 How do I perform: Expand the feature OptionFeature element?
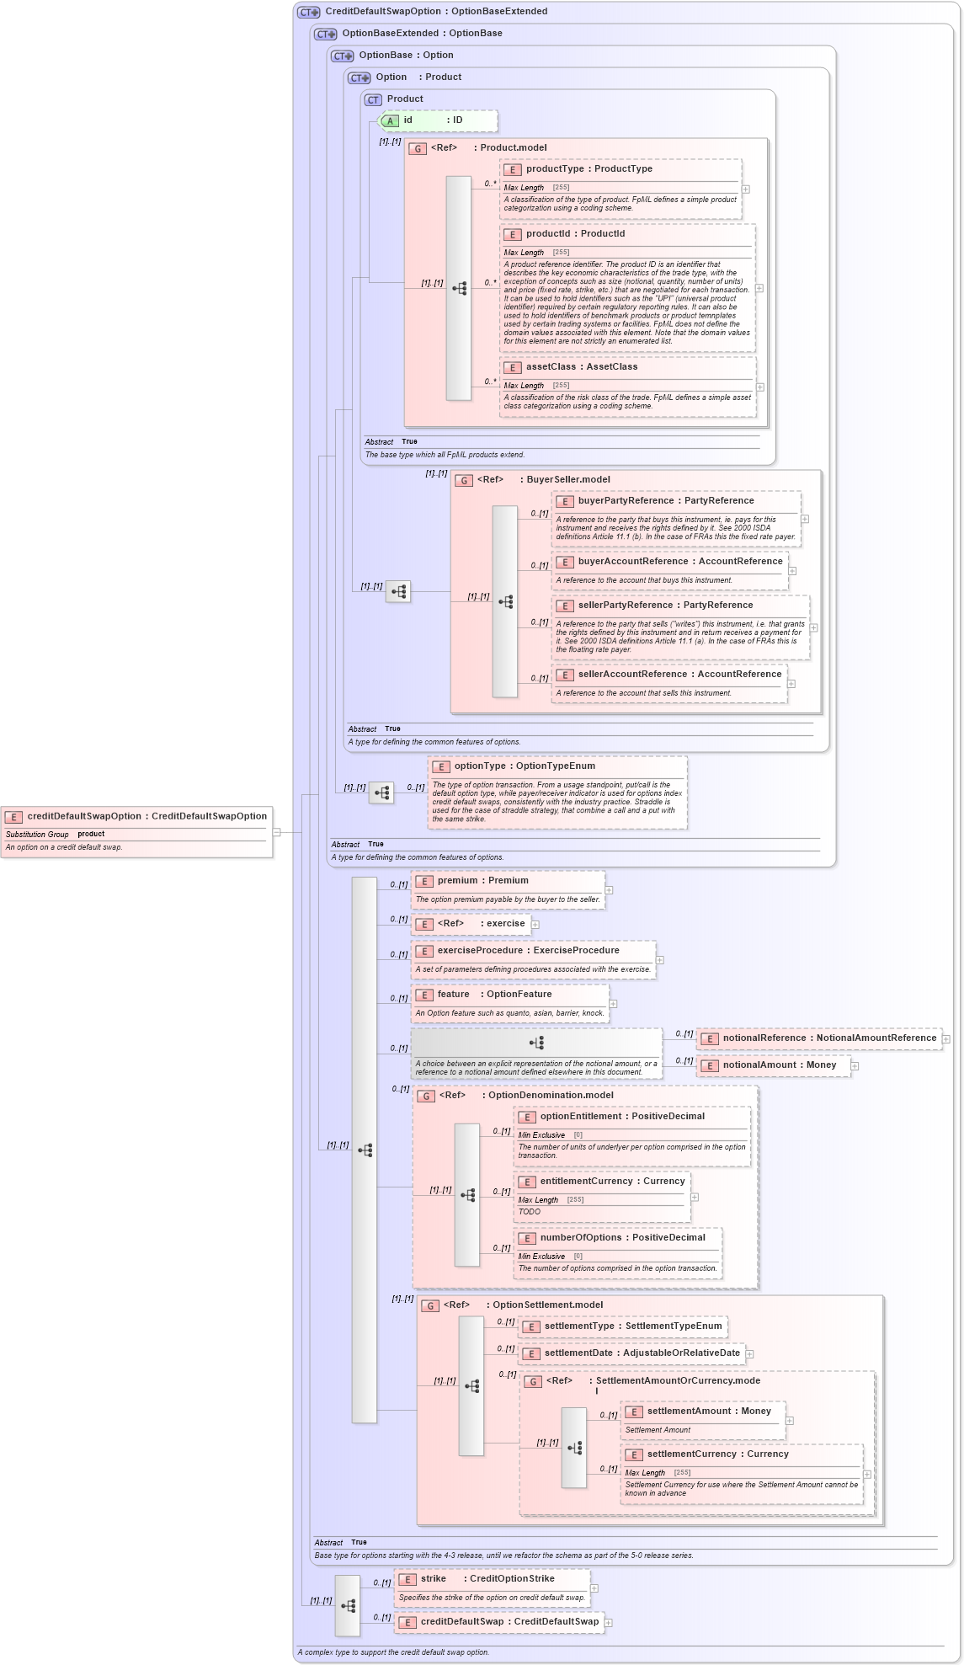pos(613,1004)
